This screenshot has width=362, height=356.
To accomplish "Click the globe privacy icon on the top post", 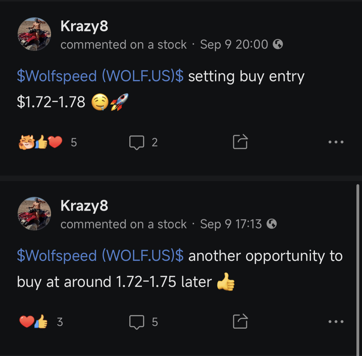I will (278, 44).
